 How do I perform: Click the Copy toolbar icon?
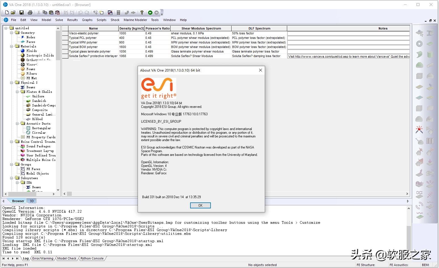click(x=45, y=12)
